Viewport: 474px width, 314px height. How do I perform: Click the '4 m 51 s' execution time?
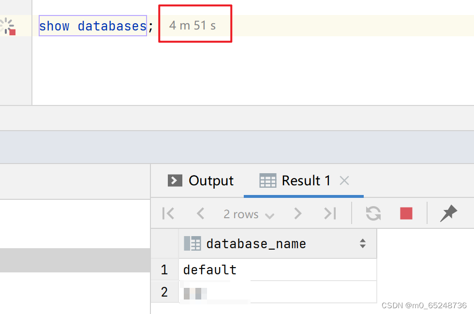click(193, 26)
